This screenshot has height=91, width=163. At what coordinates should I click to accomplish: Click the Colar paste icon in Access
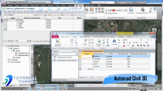point(72,41)
